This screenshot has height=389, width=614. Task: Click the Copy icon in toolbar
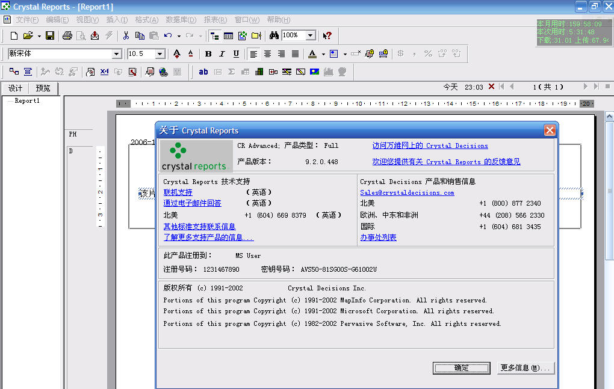pyautogui.click(x=140, y=36)
